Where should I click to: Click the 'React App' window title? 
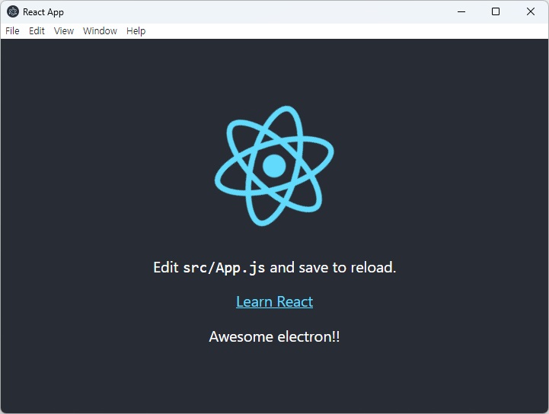(43, 12)
